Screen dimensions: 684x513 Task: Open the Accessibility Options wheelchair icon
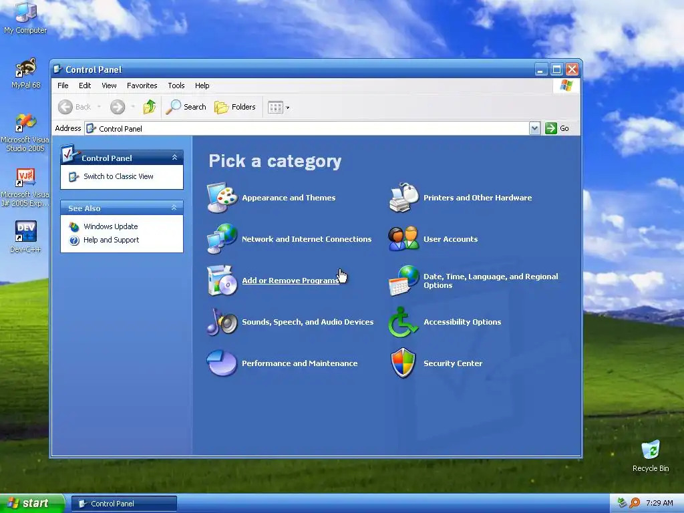coord(403,322)
